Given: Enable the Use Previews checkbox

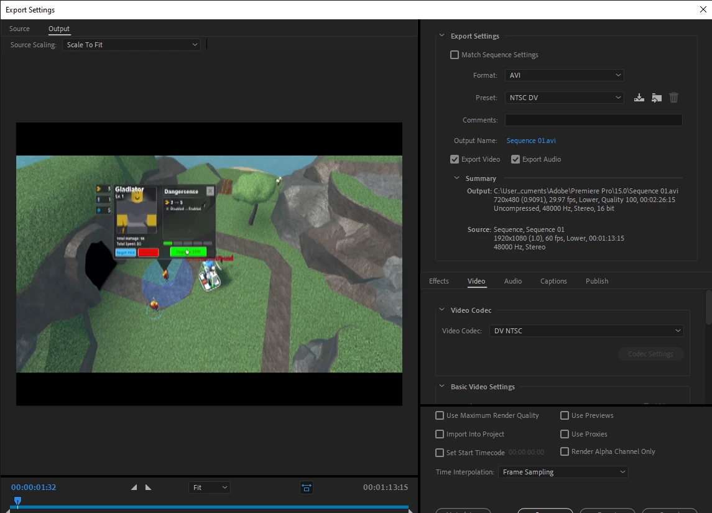Looking at the screenshot, I should (565, 415).
